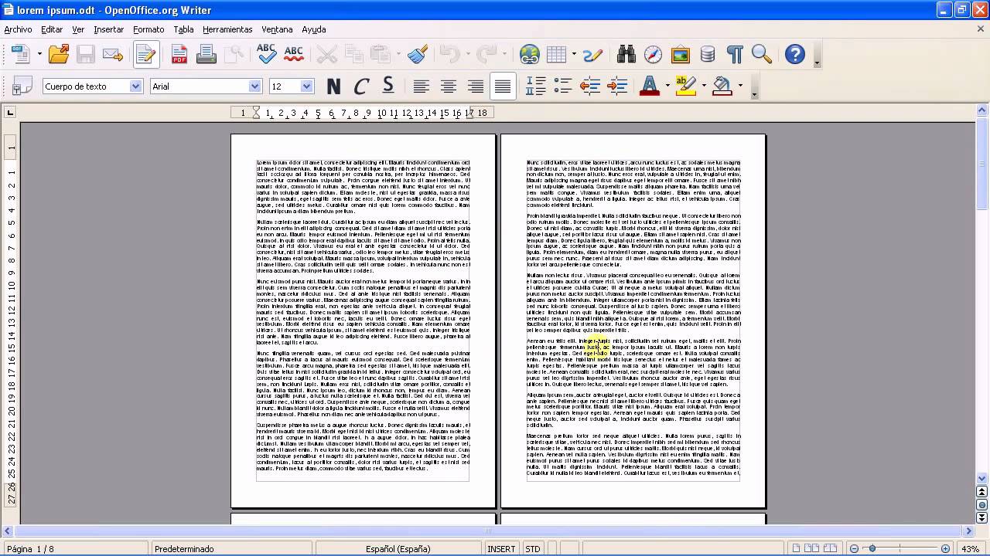The width and height of the screenshot is (990, 556).
Task: Toggle Italic (C) formatting
Action: coord(360,86)
